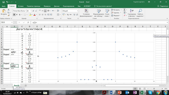The height and width of the screenshot is (95, 169).
Task: Cancel formula entry with X icon
Action: [x=19, y=22]
